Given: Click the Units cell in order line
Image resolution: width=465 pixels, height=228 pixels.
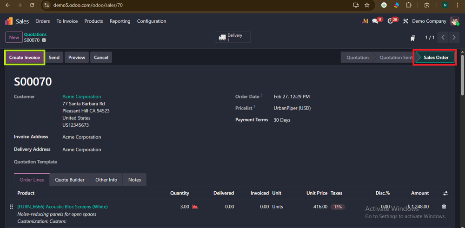Looking at the screenshot, I should (x=278, y=207).
